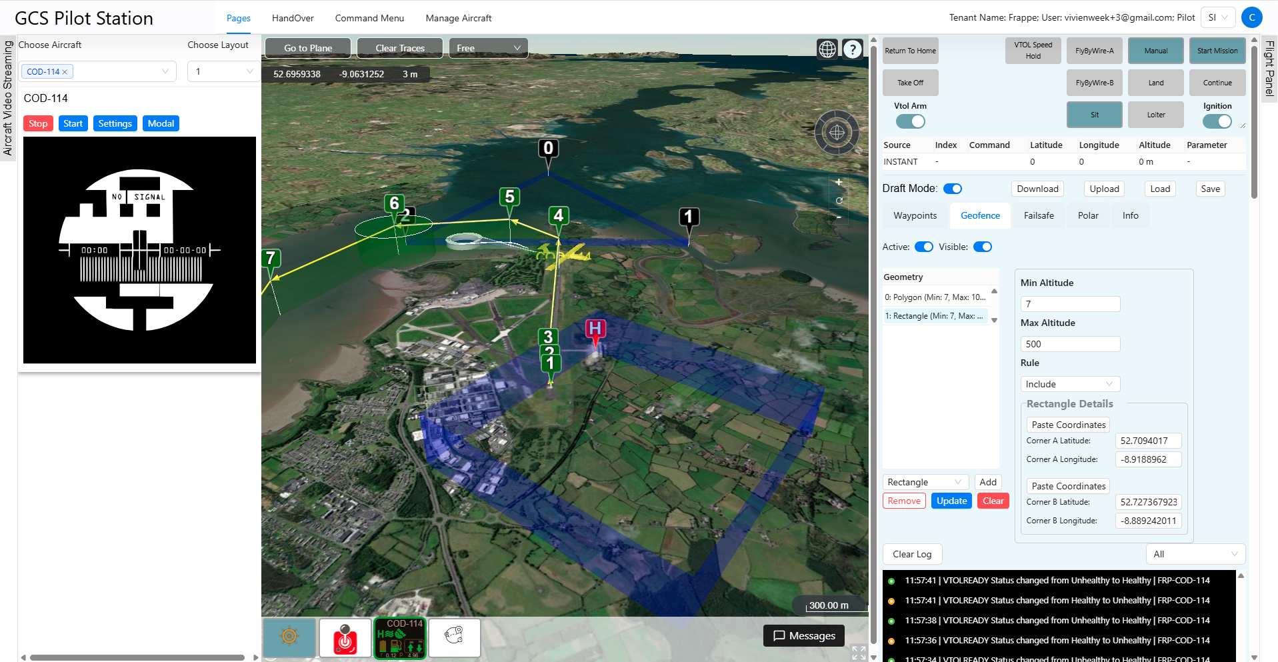Viewport: 1278px width, 662px height.
Task: Toggle the Vtol Arm switch
Action: click(910, 121)
